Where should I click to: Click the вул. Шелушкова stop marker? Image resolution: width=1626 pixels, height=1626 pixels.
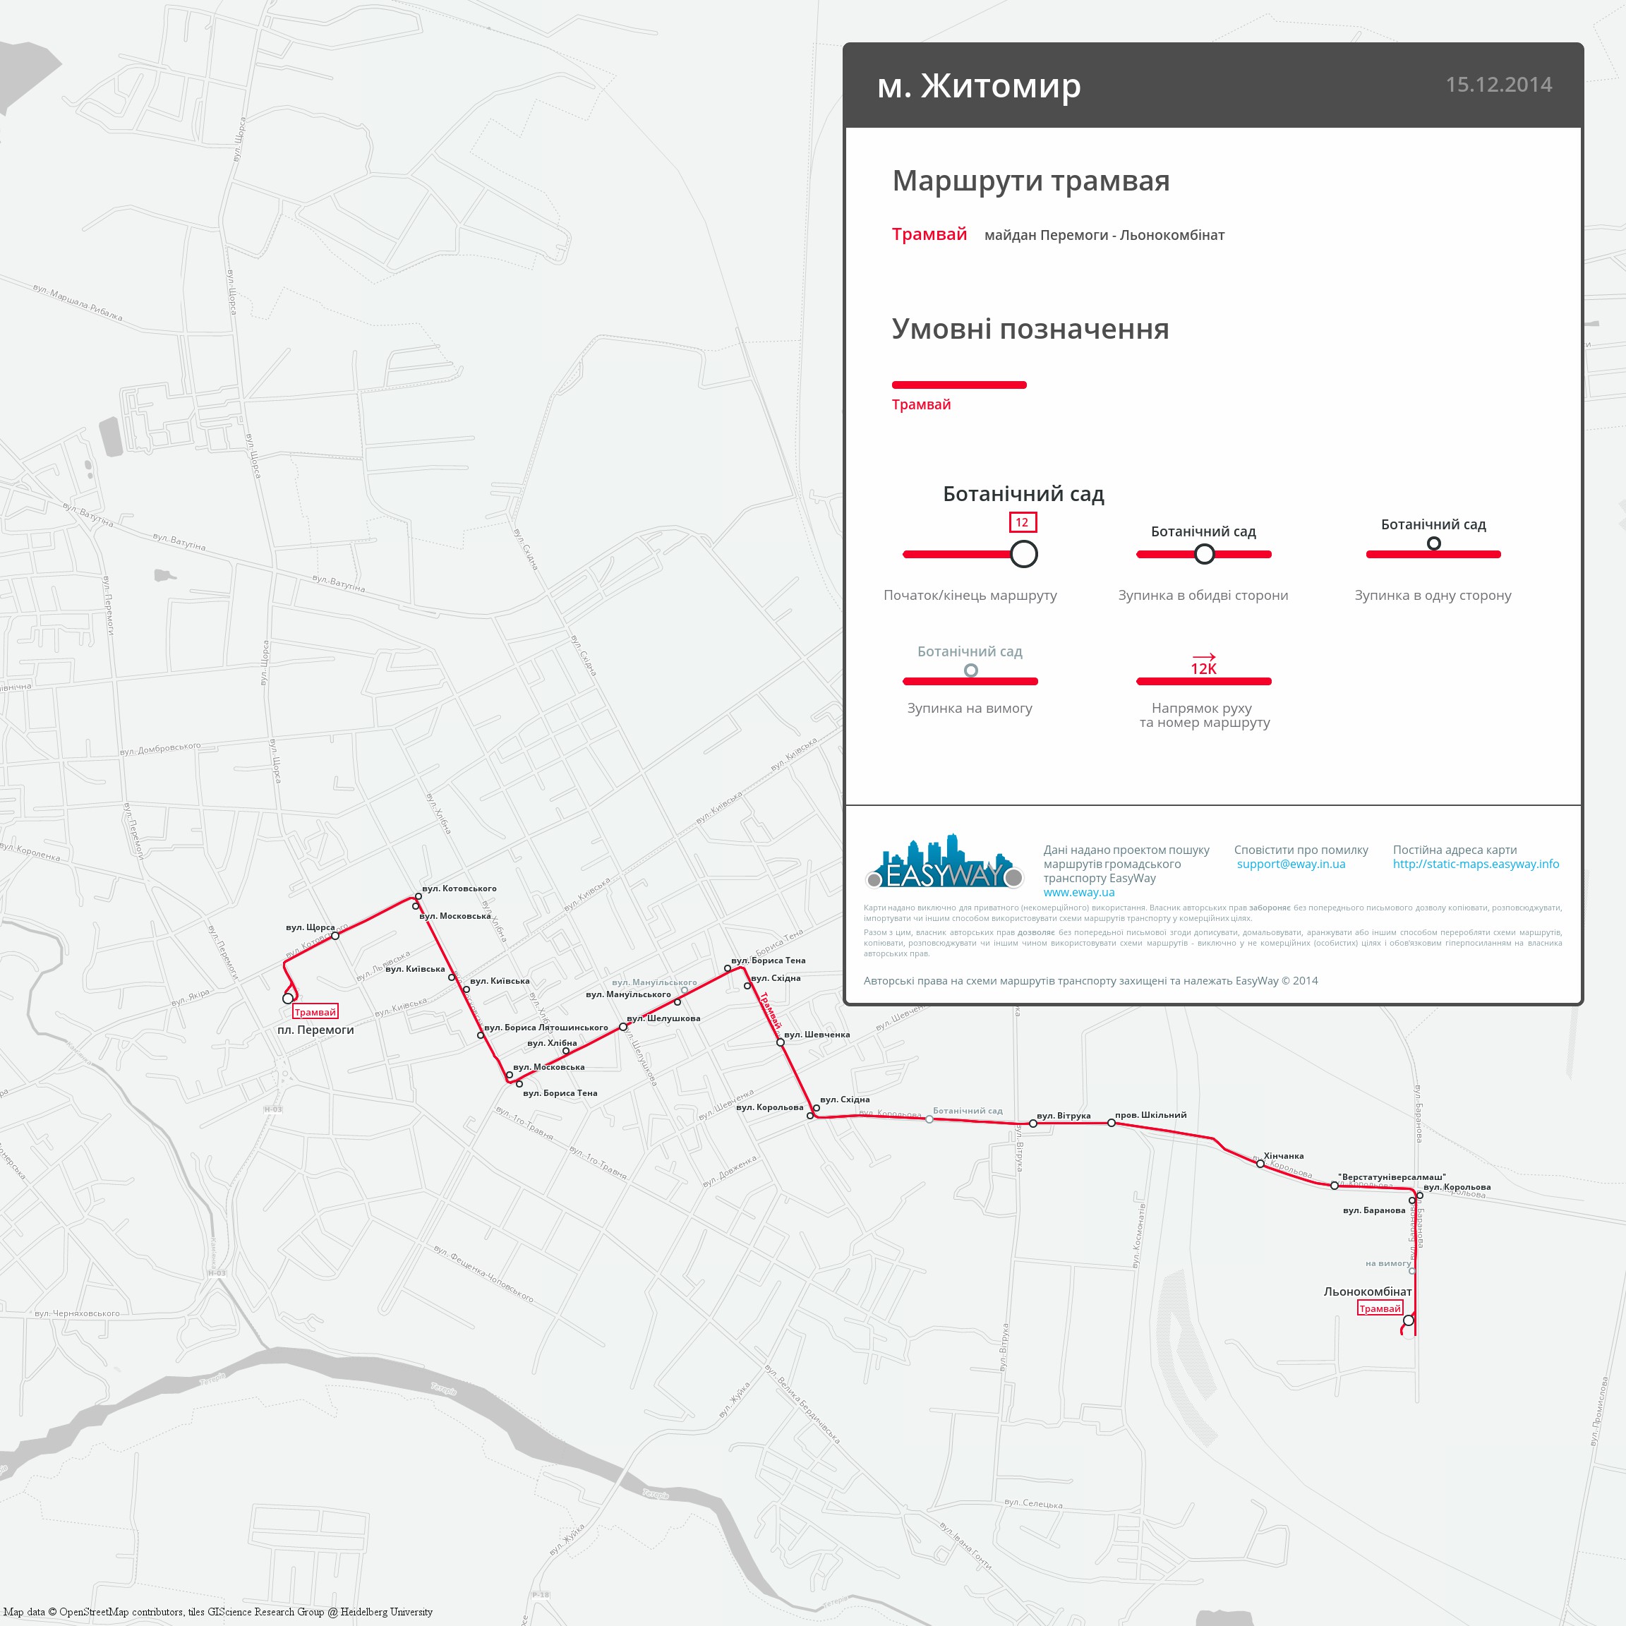pyautogui.click(x=622, y=1027)
